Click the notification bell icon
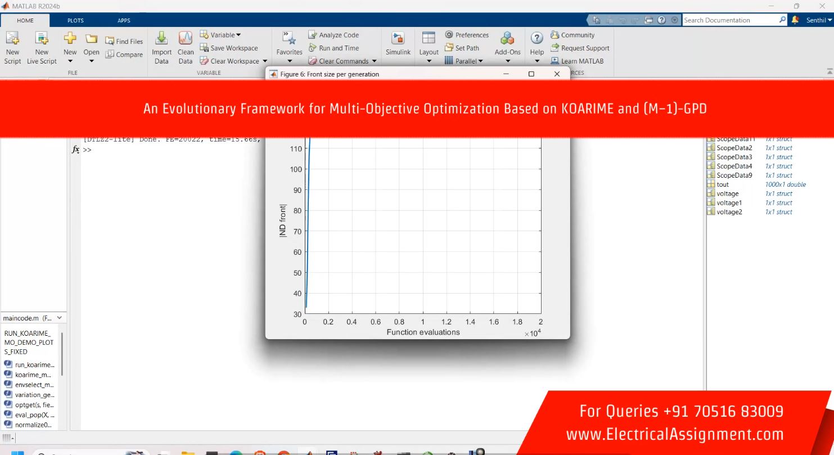834x455 pixels. pos(795,20)
